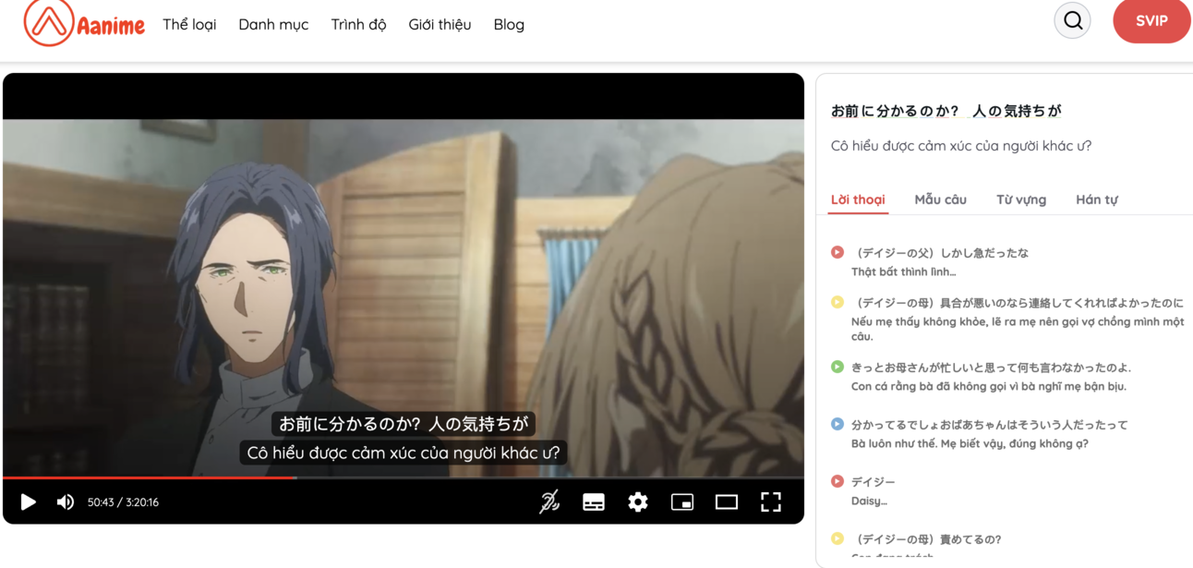This screenshot has width=1193, height=568.
Task: Mute the video volume speaker
Action: click(65, 502)
